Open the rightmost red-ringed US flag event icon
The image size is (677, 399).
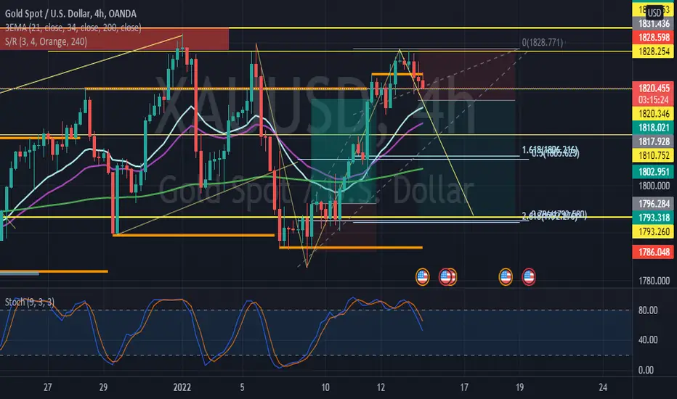tap(529, 276)
